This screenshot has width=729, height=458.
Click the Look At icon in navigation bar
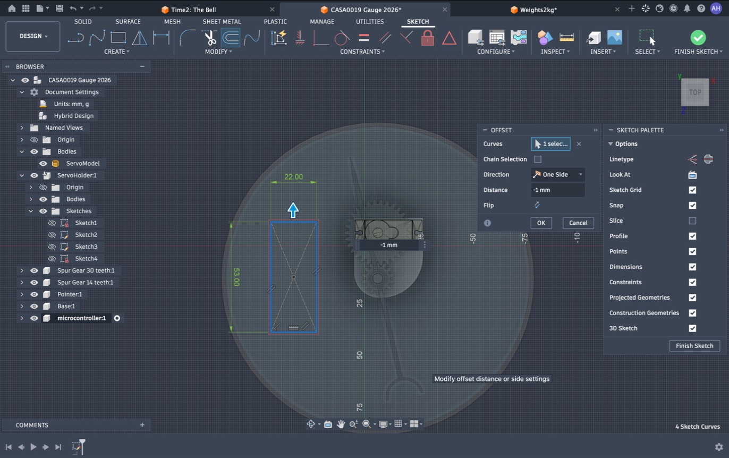pyautogui.click(x=328, y=424)
